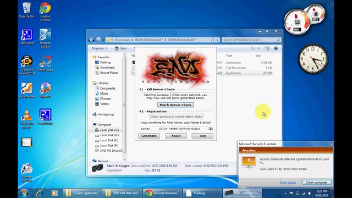
Task: Open the recent pages dropdown next to forward arrow
Action: tap(103, 40)
